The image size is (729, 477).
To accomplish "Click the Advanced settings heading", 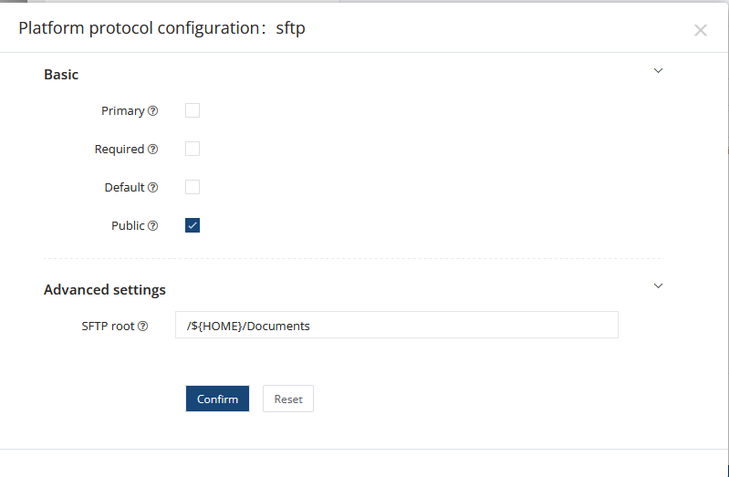I will 105,290.
